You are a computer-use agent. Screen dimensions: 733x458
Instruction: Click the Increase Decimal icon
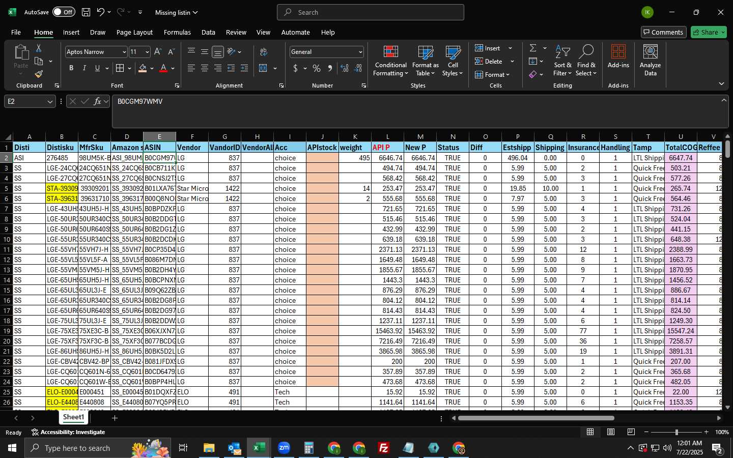pos(345,68)
